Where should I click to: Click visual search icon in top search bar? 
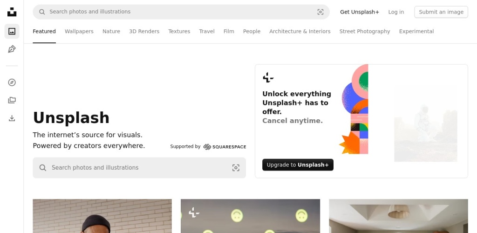(320, 12)
